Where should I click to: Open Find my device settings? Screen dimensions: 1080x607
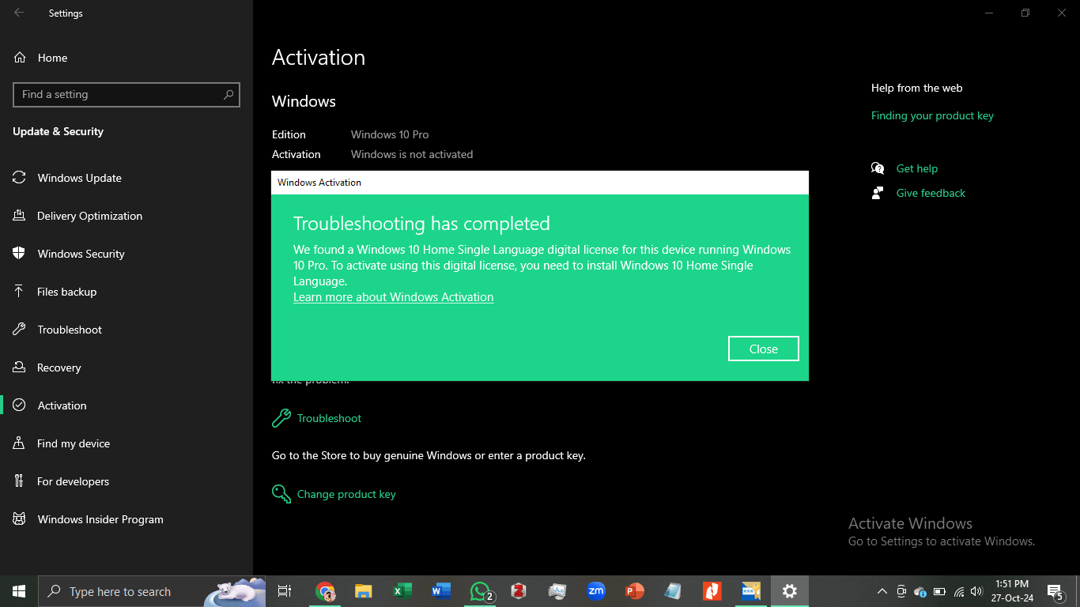tap(127, 443)
